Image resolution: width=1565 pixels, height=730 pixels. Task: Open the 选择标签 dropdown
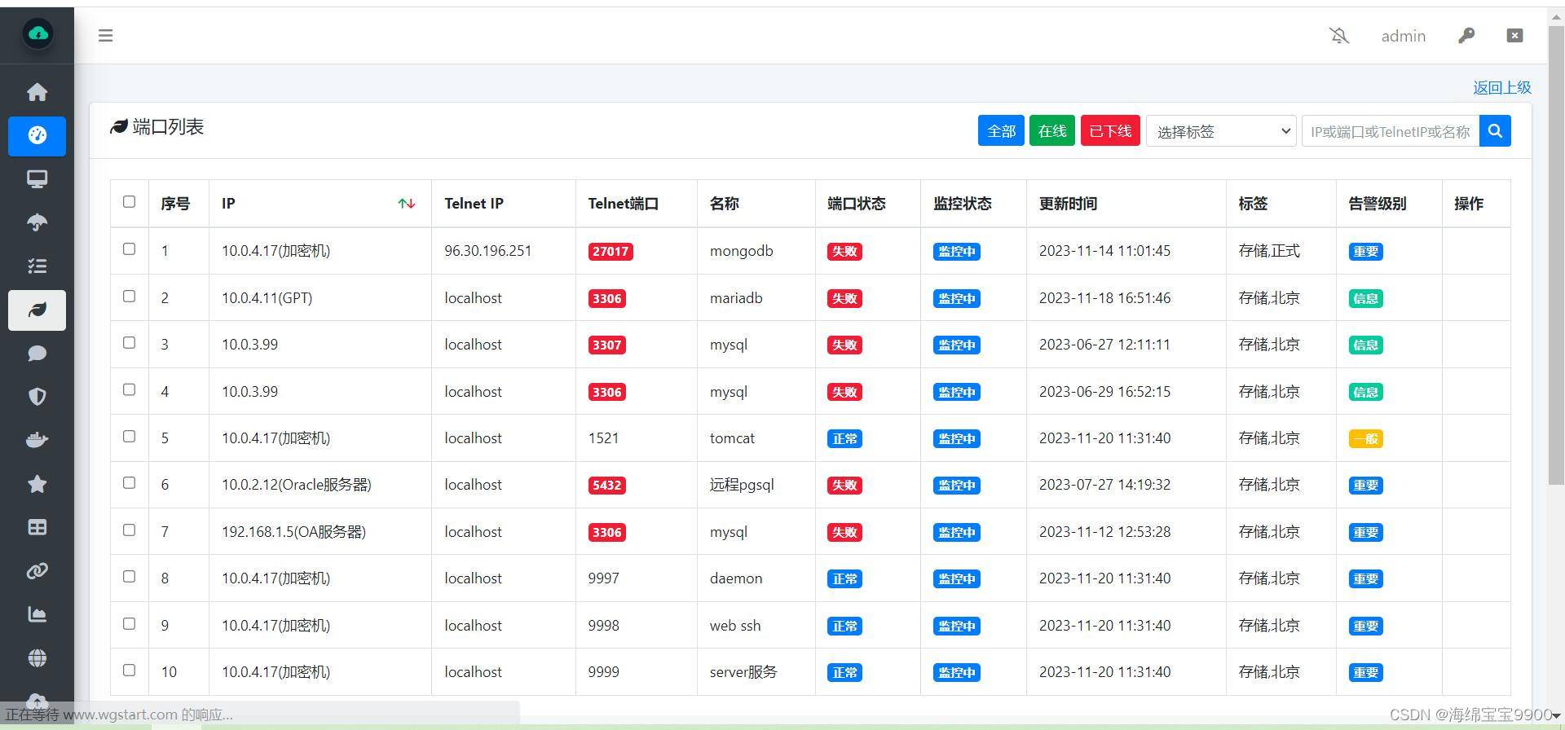1221,131
